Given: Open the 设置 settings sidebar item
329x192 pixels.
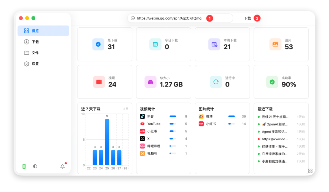Looking at the screenshot, I should 43,64.
